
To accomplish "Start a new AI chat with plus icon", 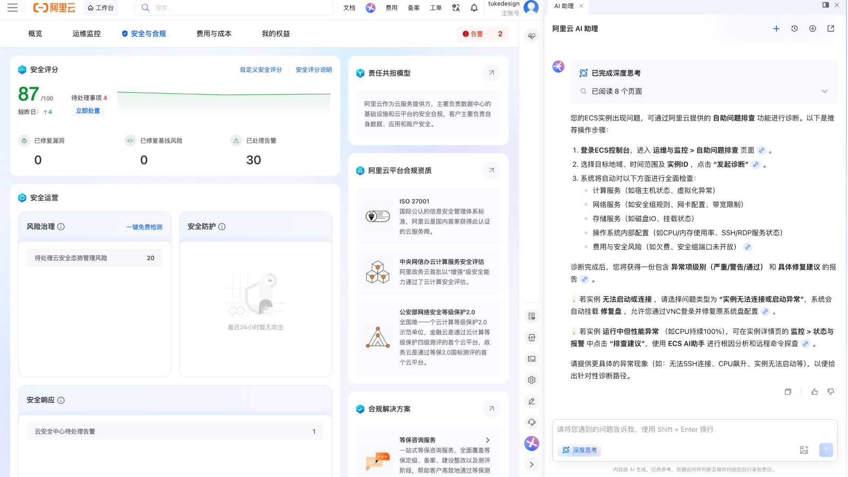I will 776,29.
